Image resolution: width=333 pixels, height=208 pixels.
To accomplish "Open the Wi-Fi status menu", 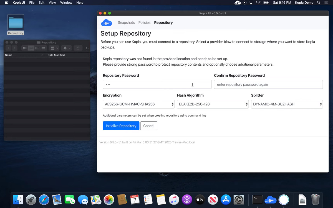I will [x=258, y=2].
